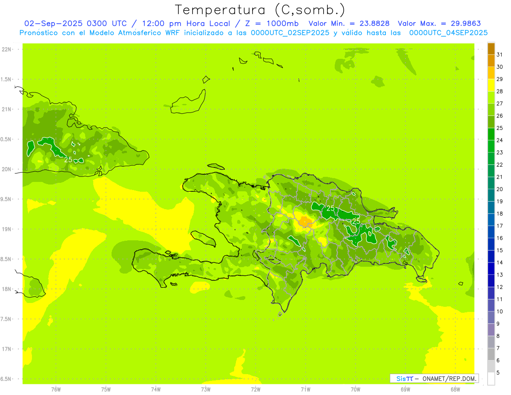Click the '72W' longitude axis label

pyautogui.click(x=255, y=389)
